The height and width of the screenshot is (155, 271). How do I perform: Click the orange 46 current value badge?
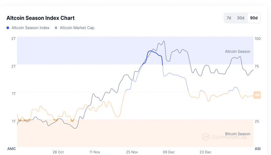(257, 95)
